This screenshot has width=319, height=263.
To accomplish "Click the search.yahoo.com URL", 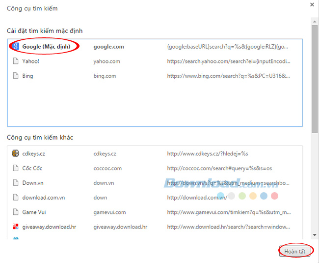I will point(229,61).
